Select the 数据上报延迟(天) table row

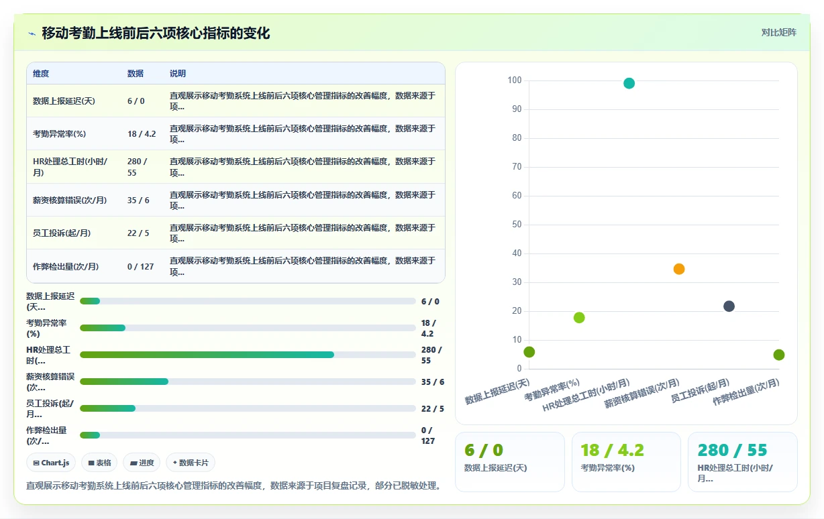pos(236,101)
